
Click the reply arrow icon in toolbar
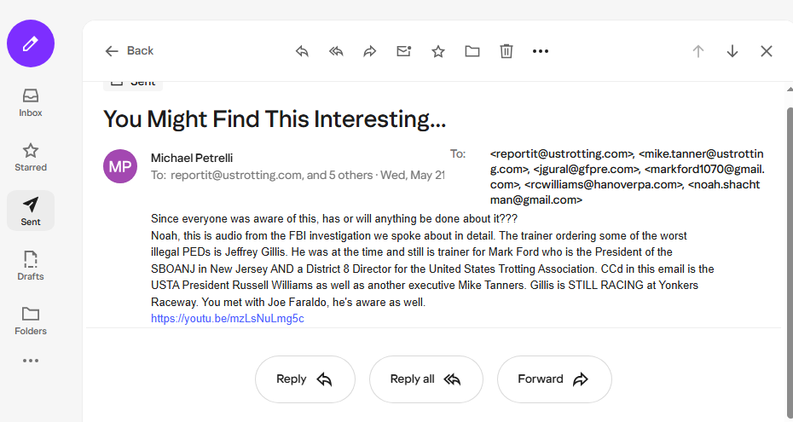302,51
